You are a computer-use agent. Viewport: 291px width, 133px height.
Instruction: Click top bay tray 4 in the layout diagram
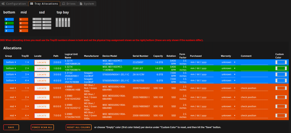coord(66,22)
